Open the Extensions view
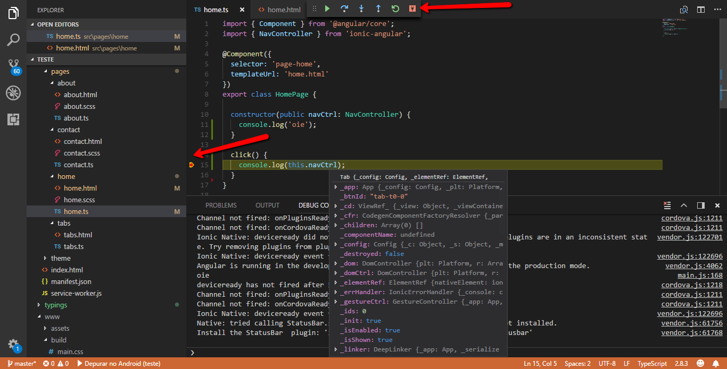 tap(13, 119)
